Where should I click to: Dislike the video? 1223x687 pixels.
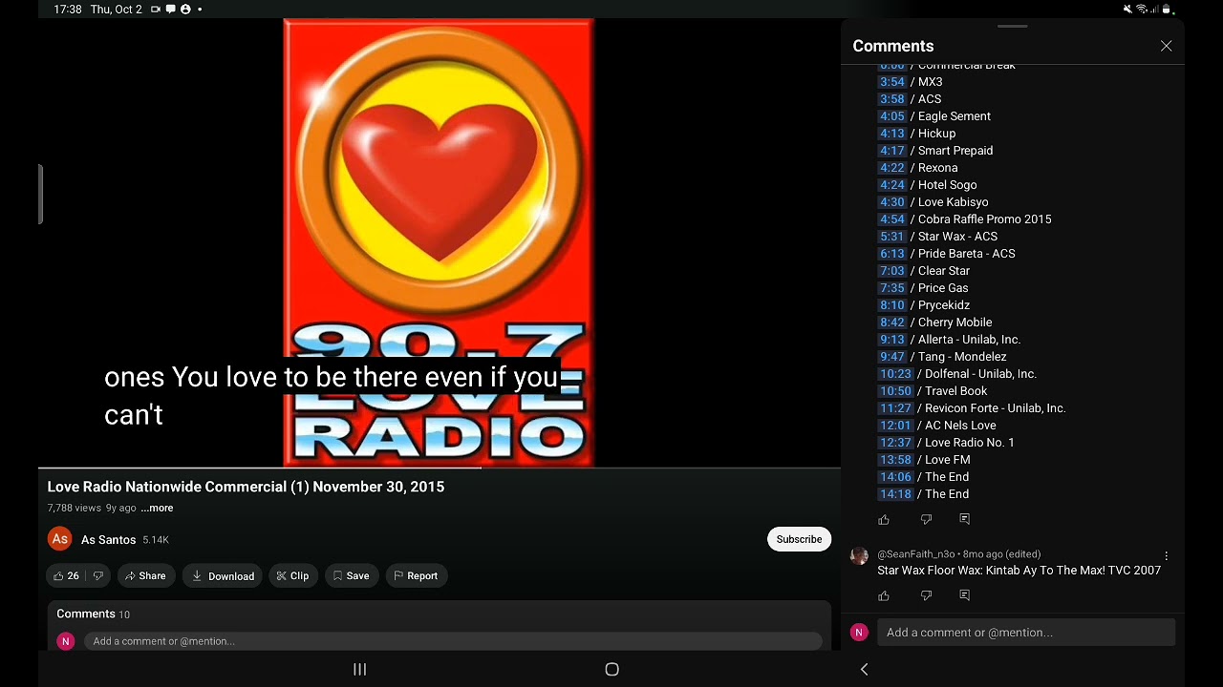point(97,575)
